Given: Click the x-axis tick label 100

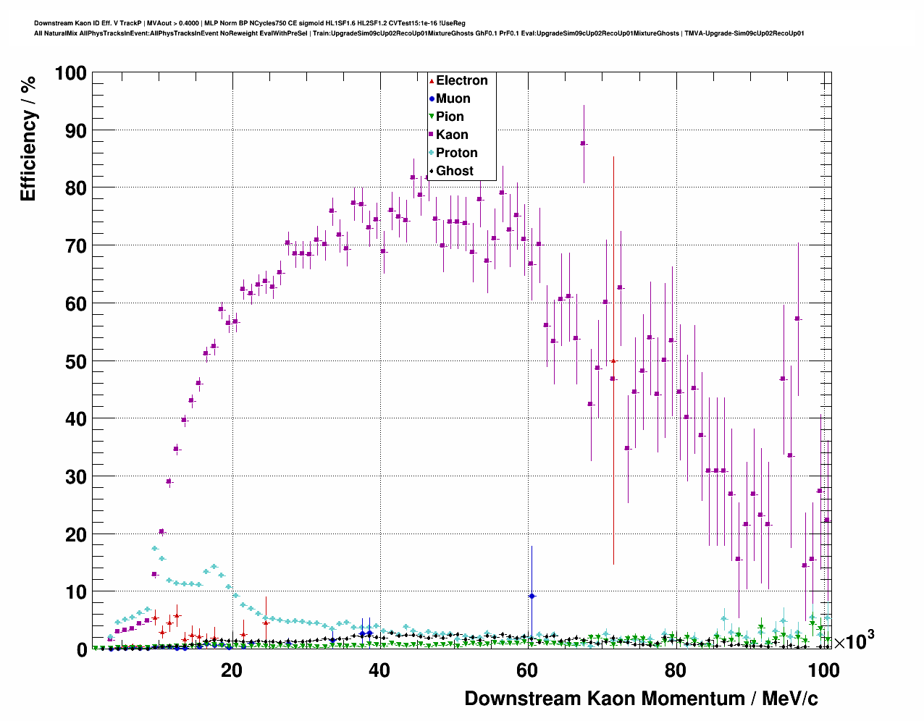Looking at the screenshot, I should click(x=823, y=670).
